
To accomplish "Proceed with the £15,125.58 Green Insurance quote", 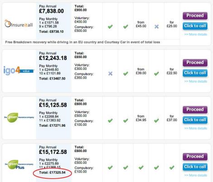I will pyautogui.click(x=195, y=109).
